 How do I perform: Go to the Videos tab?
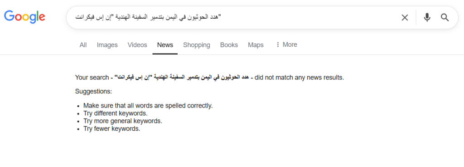pos(137,45)
